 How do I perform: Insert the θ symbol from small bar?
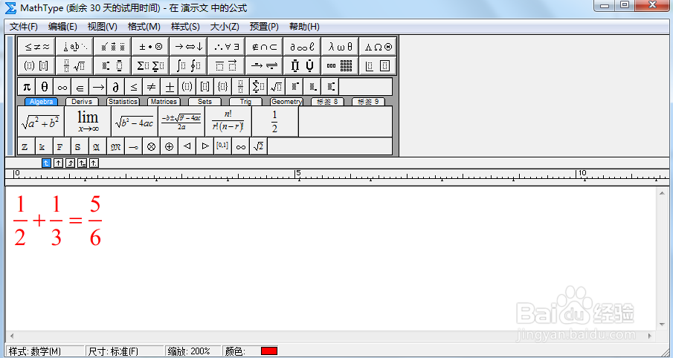(x=45, y=87)
